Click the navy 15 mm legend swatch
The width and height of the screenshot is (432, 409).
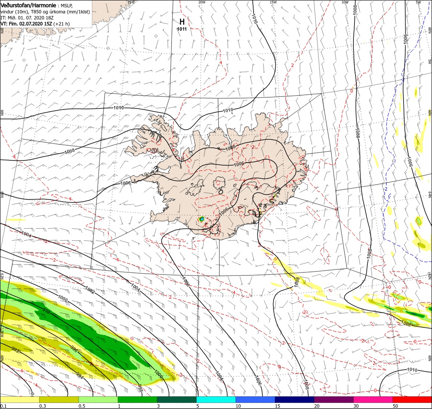[x=295, y=400]
